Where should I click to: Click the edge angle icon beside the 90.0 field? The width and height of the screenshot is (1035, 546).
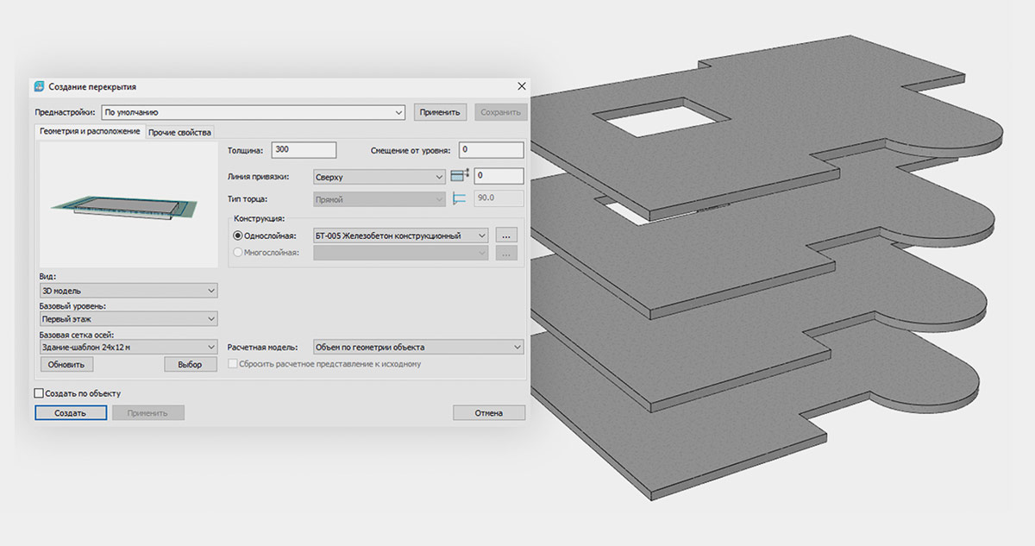(x=460, y=199)
